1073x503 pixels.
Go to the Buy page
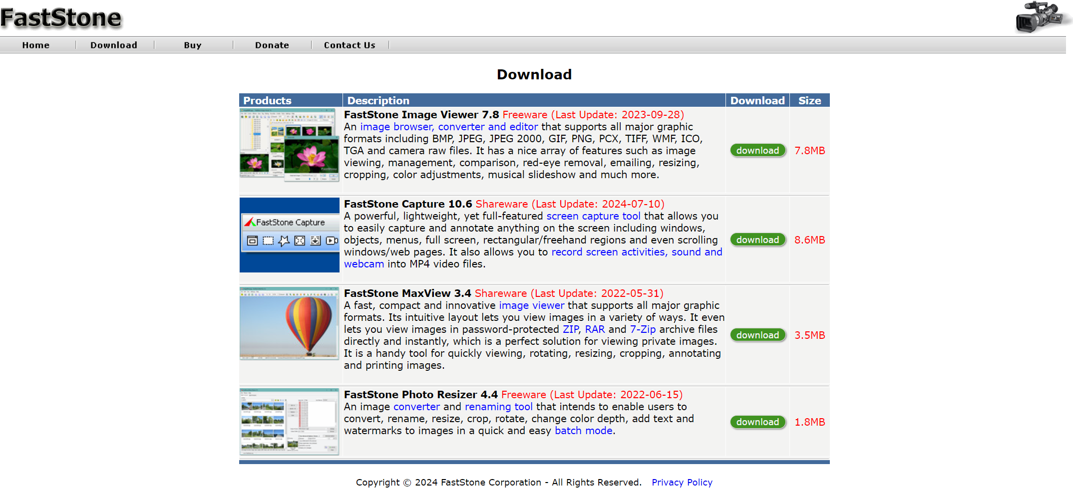tap(193, 45)
